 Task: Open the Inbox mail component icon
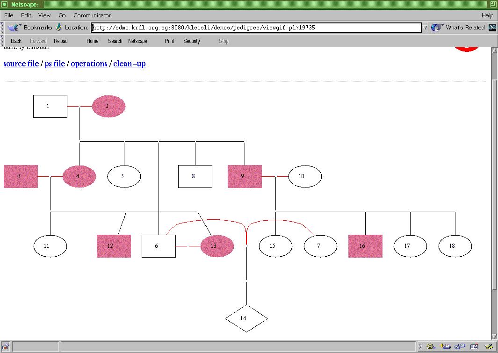click(445, 346)
